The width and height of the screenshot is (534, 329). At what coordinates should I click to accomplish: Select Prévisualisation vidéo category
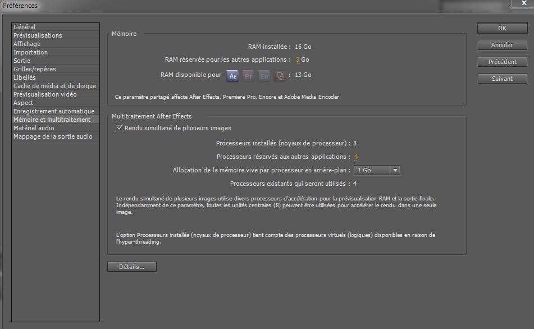[56, 94]
